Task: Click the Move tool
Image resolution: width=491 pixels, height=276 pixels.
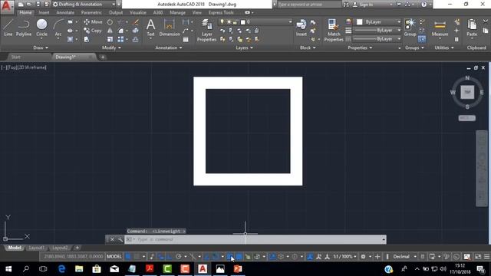Action: [93, 22]
